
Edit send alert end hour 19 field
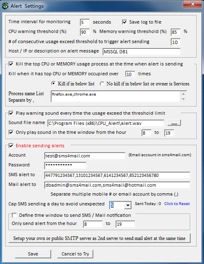pyautogui.click(x=125, y=224)
